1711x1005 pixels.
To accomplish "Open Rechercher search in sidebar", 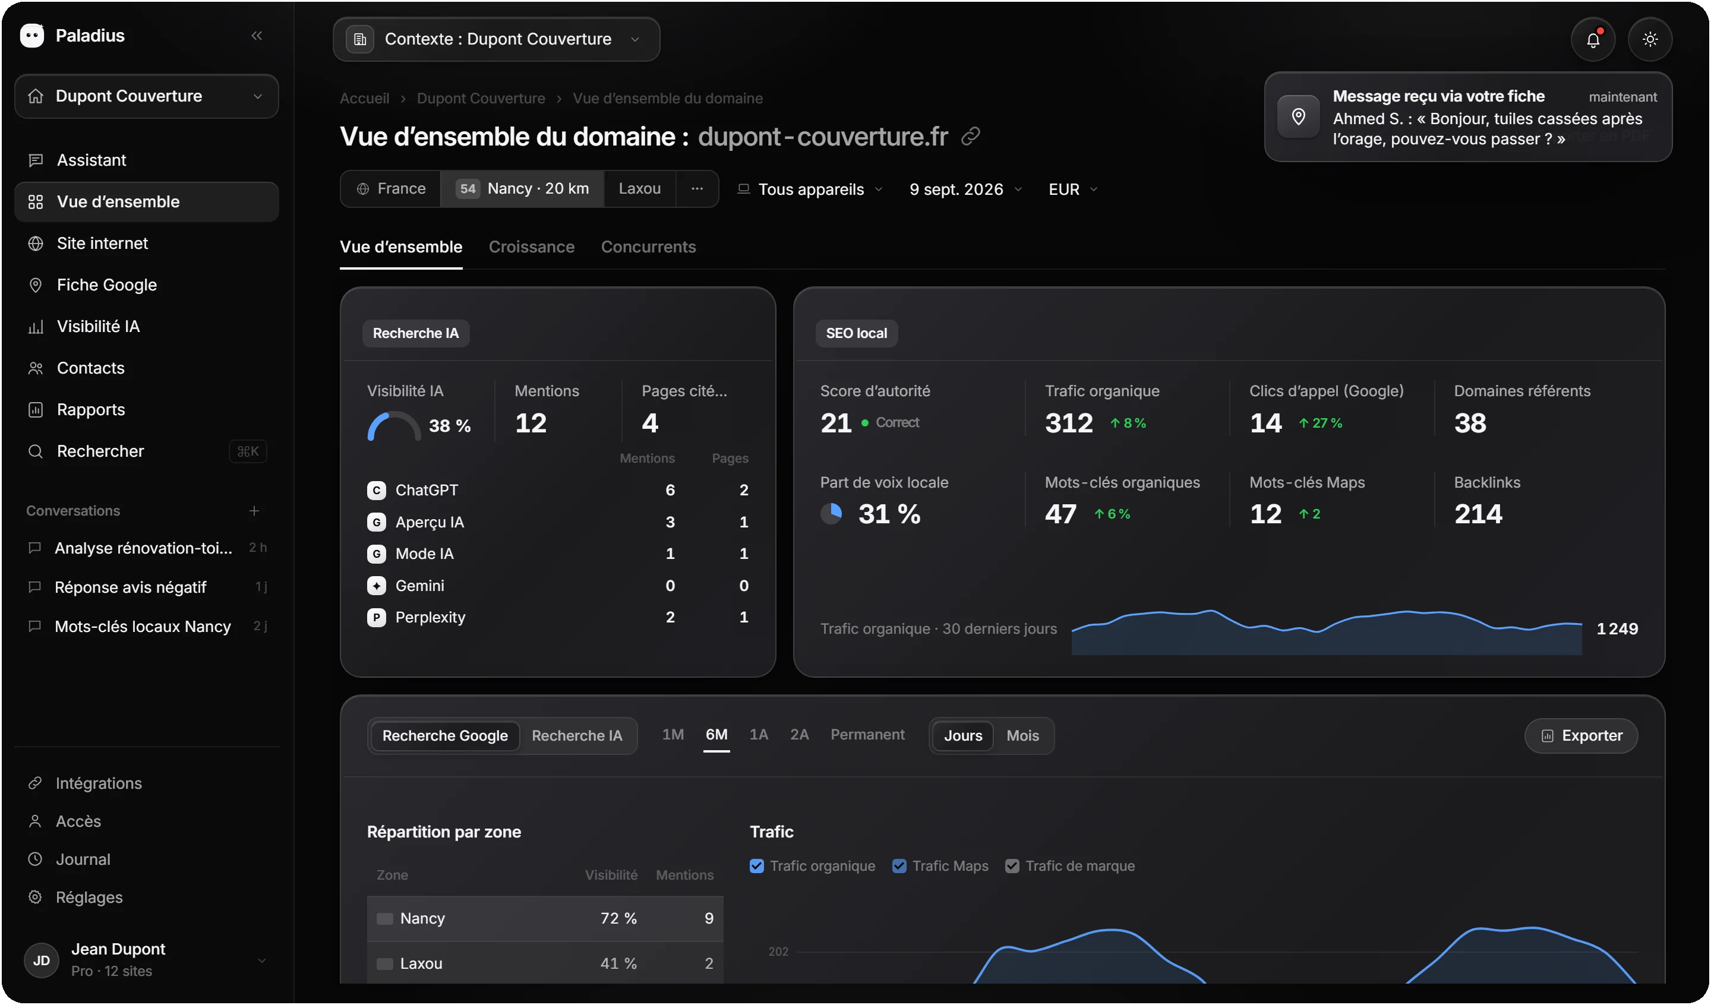I will 147,451.
